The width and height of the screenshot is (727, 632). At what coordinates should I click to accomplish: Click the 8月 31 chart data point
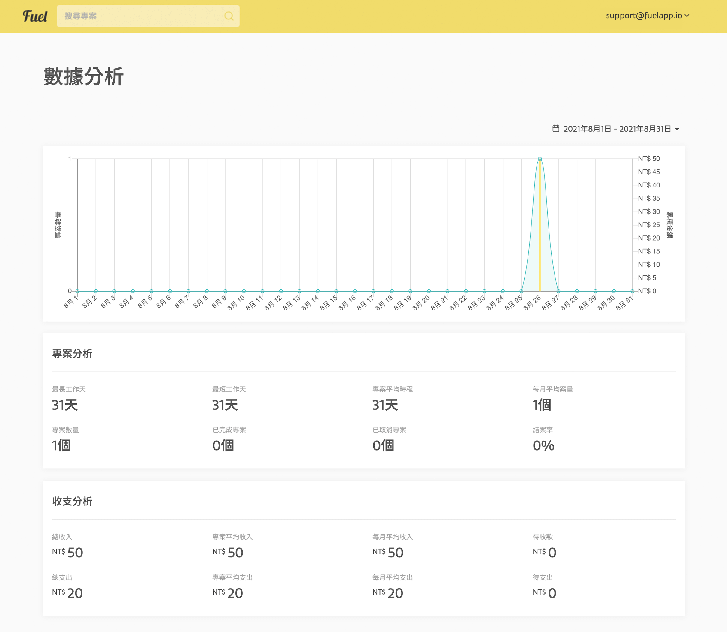(x=633, y=291)
